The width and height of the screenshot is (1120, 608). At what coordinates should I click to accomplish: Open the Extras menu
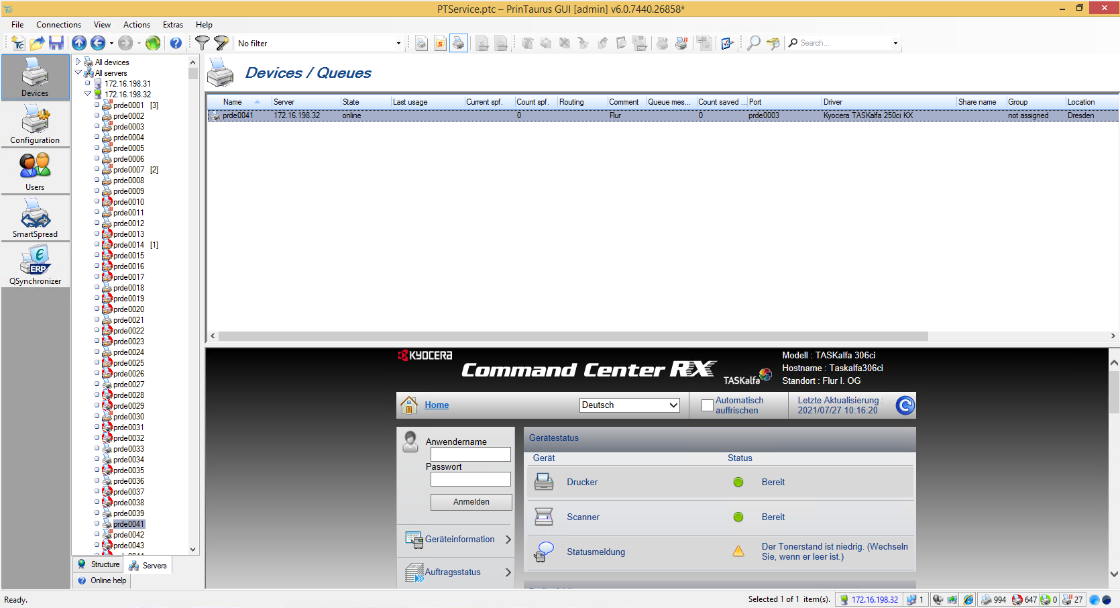click(x=173, y=25)
